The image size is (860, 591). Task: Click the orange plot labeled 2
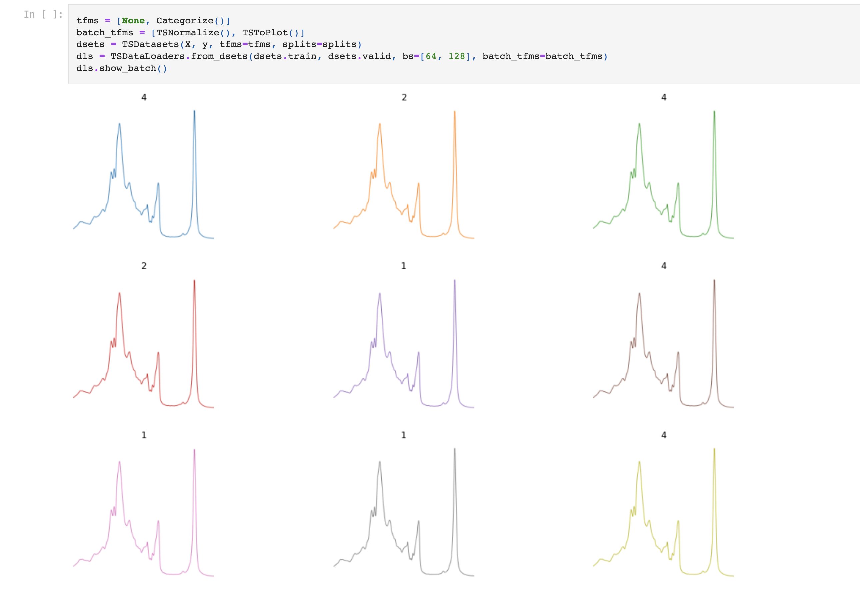tap(404, 174)
